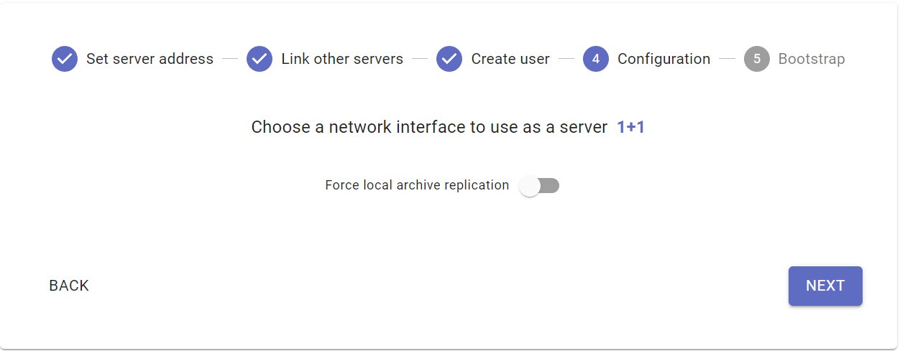
Task: Go to the Set server address step label
Action: coord(150,59)
